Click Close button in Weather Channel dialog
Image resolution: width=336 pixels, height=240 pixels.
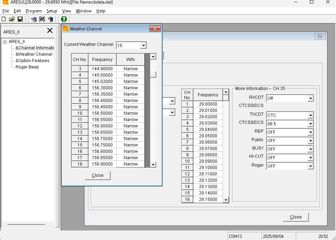(98, 175)
